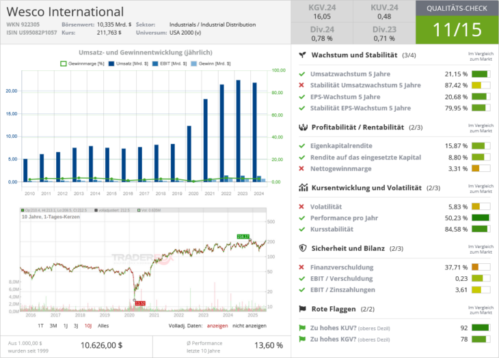499x358 pixels.
Task: Click the green check next to Kursstabilität
Action: click(302, 229)
